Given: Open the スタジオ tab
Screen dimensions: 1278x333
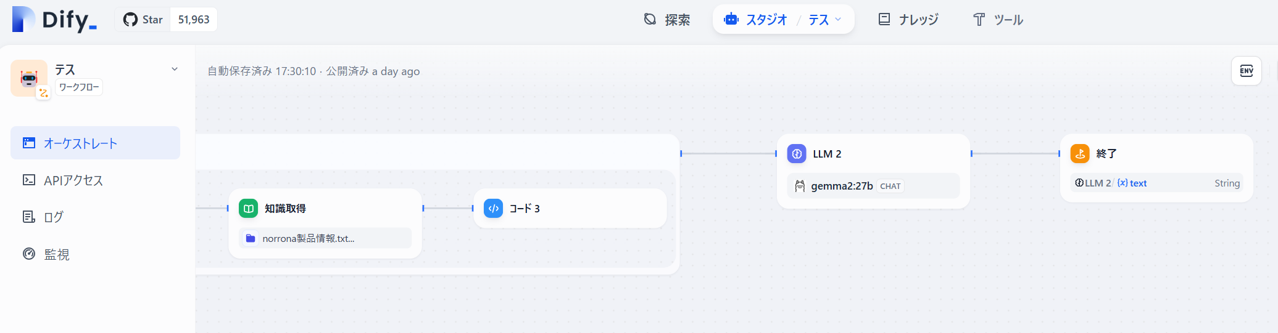Looking at the screenshot, I should (x=756, y=20).
